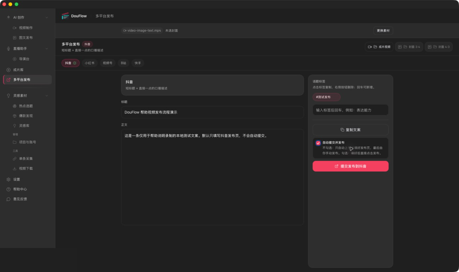Open the 成片视频 folder button
Image resolution: width=459 pixels, height=272 pixels.
point(379,47)
